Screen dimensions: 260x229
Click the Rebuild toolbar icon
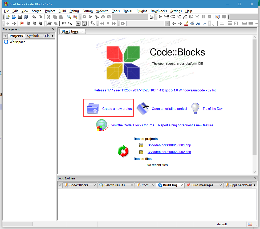point(103,17)
